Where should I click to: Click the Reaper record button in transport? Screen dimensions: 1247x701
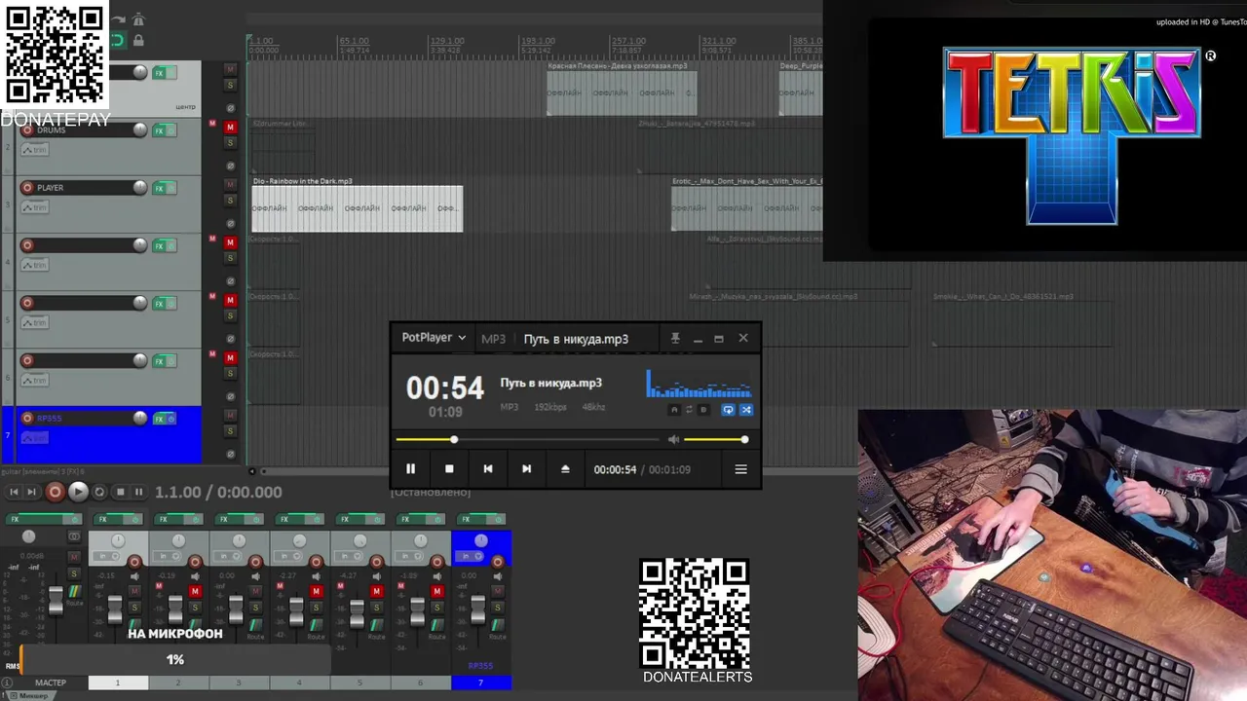coord(56,493)
